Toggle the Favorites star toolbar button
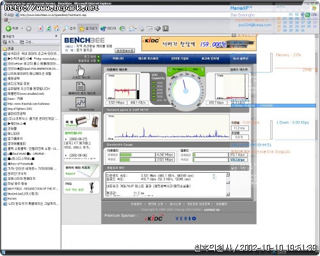Image resolution: width=320 pixels, height=256 pixels. 88,28
